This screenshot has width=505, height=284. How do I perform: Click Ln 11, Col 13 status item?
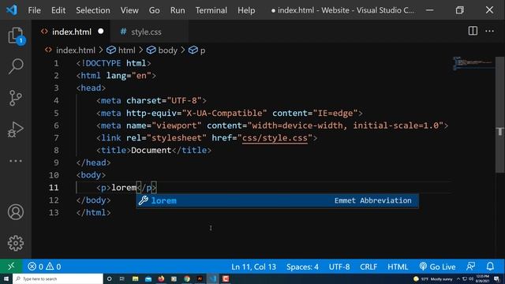coord(253,267)
